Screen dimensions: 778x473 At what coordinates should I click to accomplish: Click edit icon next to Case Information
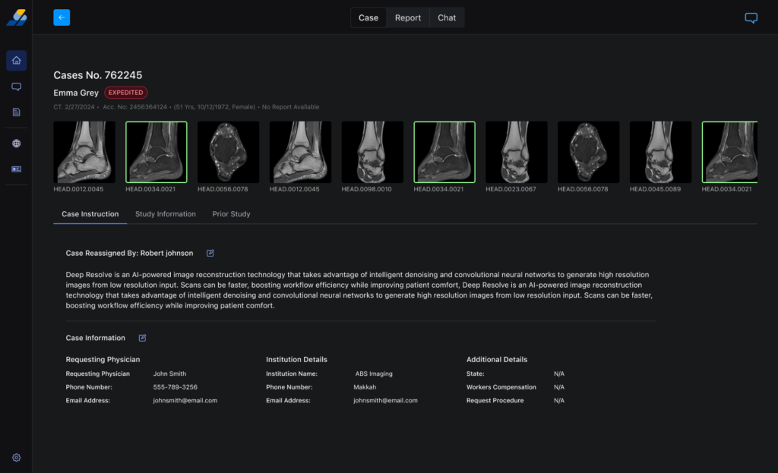coord(142,338)
